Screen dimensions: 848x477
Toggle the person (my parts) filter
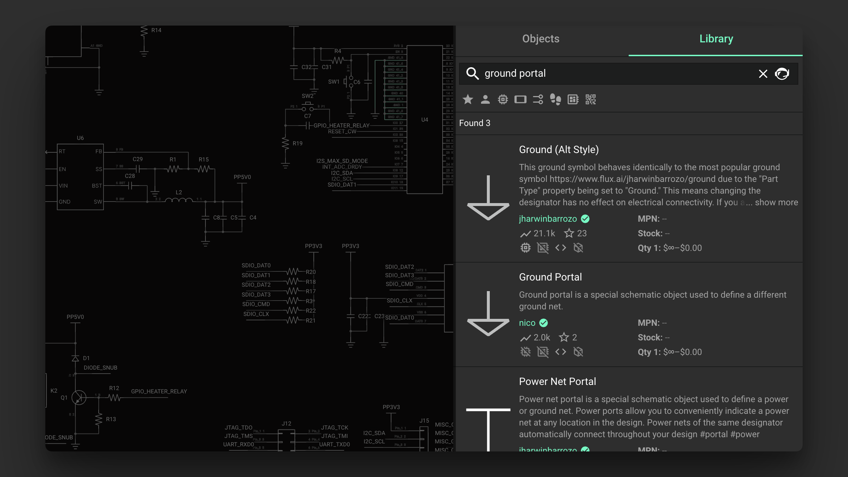point(485,99)
